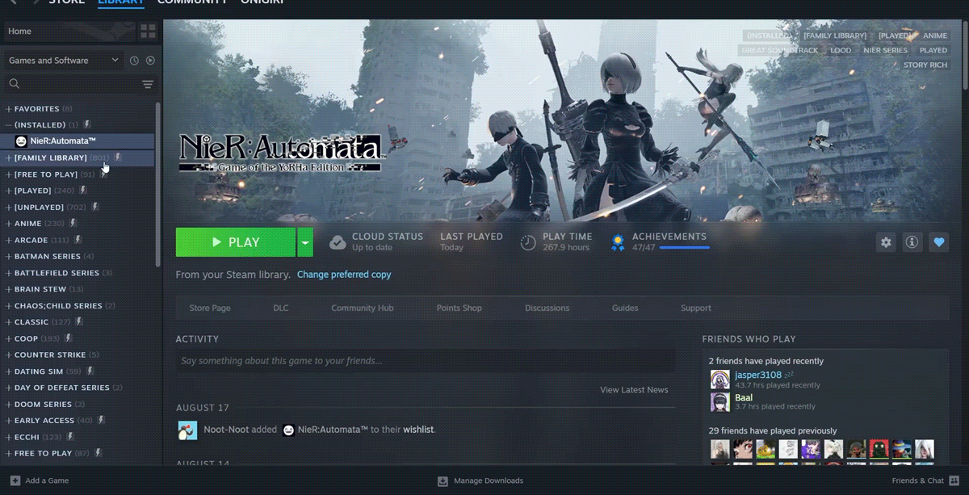This screenshot has width=969, height=495.
Task: Select NieR:Automata in sidebar
Action: coord(78,141)
